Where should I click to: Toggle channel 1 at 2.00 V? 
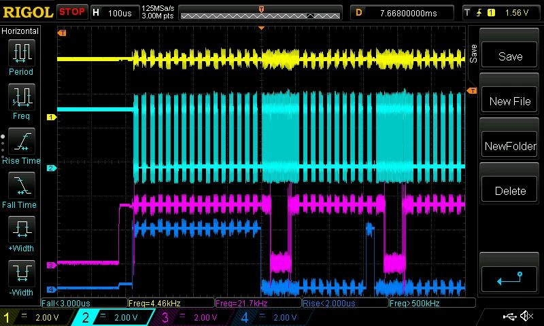tap(35, 317)
